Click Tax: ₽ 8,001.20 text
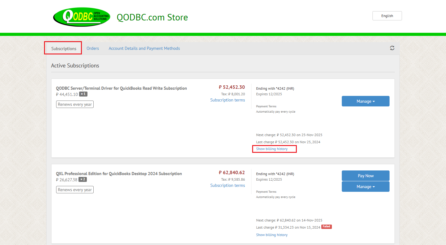 tap(233, 94)
